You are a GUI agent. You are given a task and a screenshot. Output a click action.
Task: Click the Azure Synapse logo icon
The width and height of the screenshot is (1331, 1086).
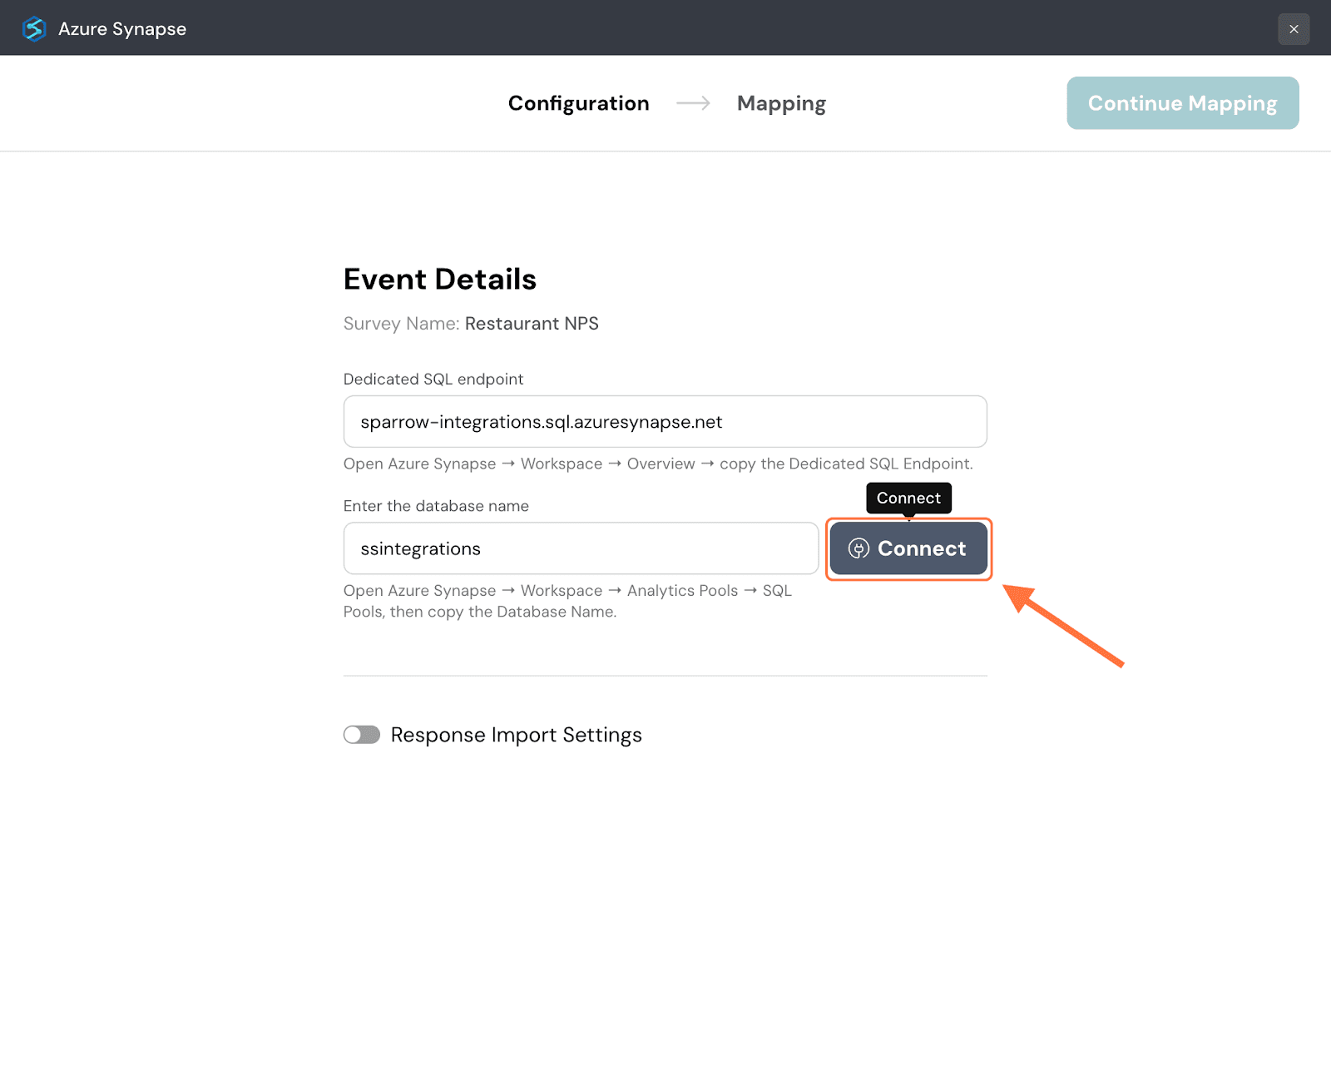pyautogui.click(x=34, y=29)
